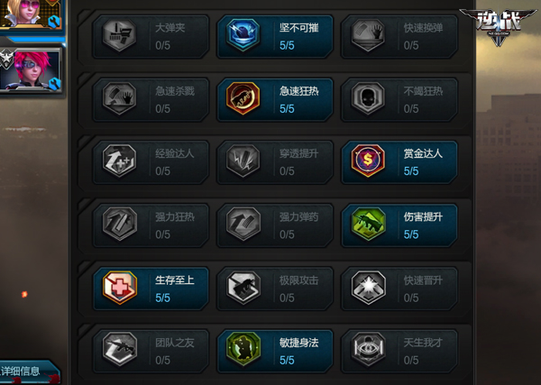Select the 穿透提升 skill card
Screen dimensions: 541x385
(x=275, y=161)
